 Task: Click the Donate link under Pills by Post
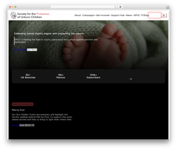coord(16,125)
